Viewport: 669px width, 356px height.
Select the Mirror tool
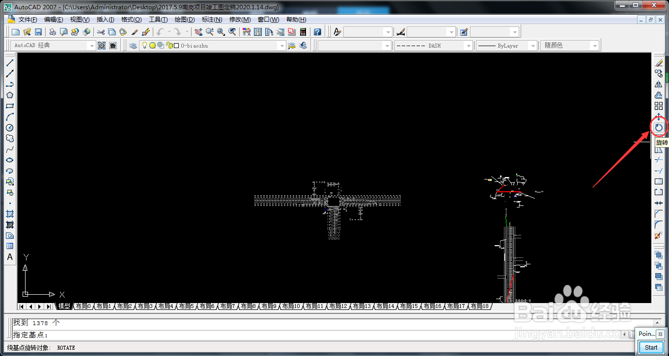(659, 84)
